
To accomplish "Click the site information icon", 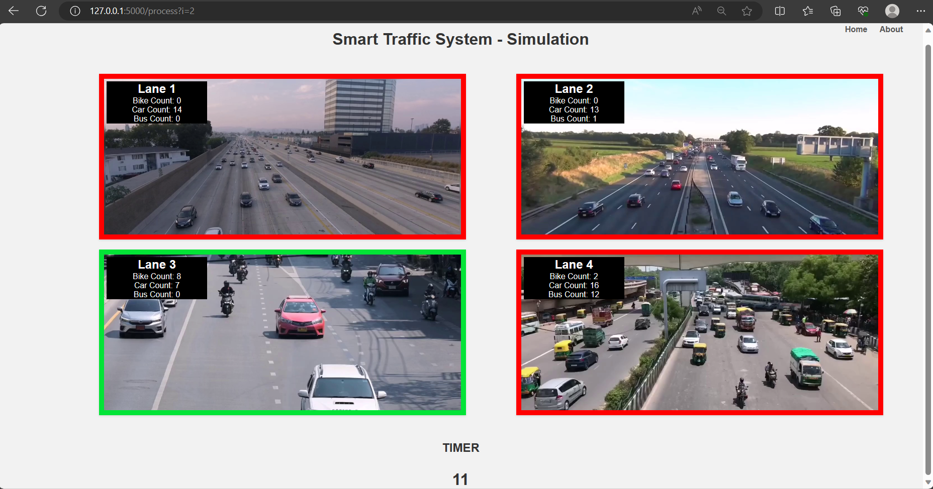I will [75, 11].
